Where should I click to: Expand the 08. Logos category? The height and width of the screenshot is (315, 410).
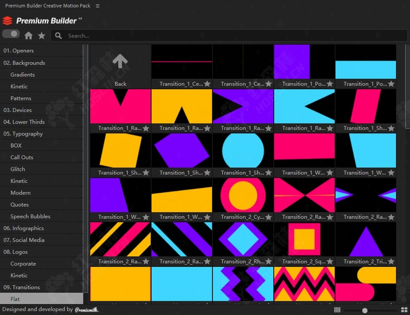click(42, 252)
